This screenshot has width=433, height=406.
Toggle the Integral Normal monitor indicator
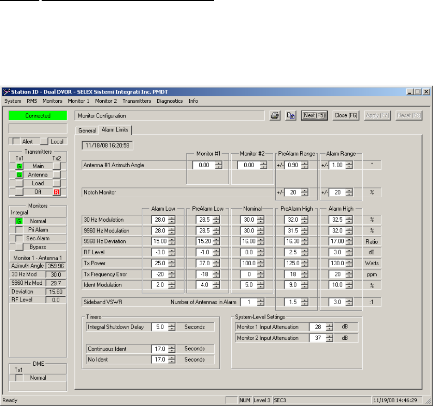19,221
